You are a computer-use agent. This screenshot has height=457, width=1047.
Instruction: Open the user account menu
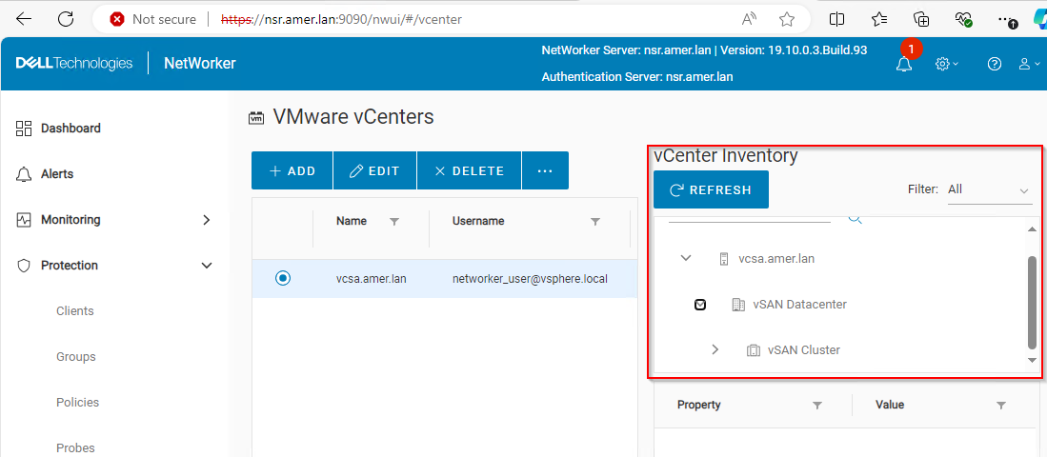(x=1029, y=64)
